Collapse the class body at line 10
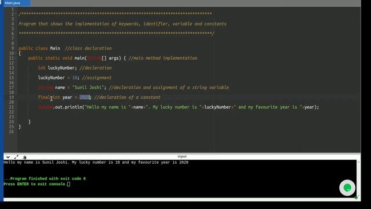Viewport: 371px width, 209px height. pyautogui.click(x=16, y=53)
